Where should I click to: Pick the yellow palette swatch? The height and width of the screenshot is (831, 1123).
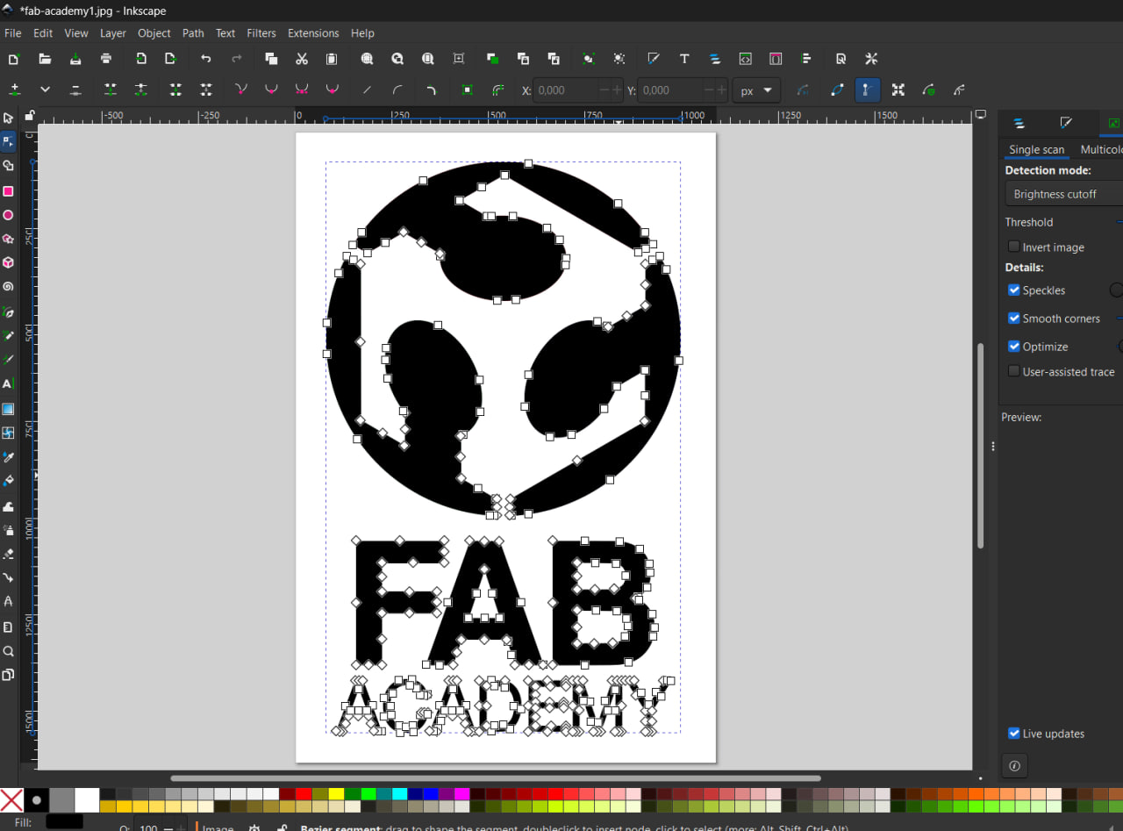click(337, 794)
